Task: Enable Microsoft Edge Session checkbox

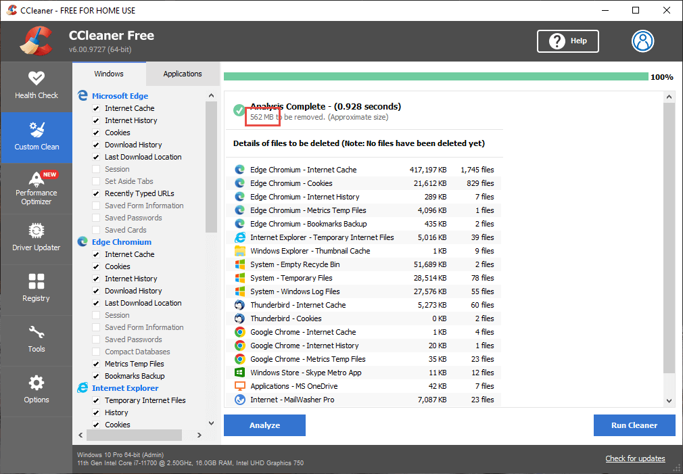Action: tap(96, 169)
